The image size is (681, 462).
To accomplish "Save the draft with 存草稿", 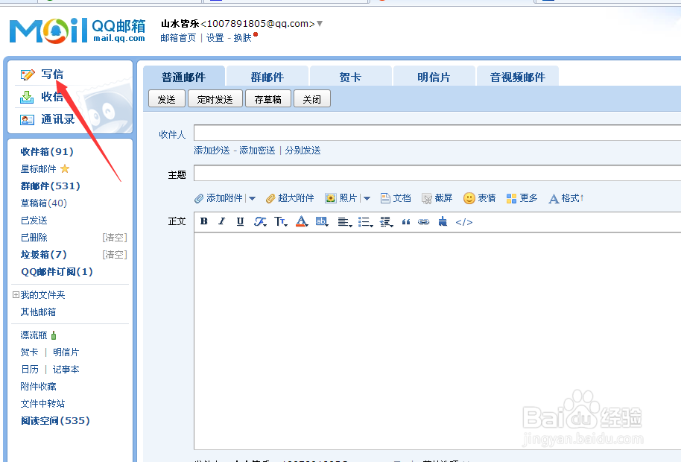I will (x=267, y=98).
